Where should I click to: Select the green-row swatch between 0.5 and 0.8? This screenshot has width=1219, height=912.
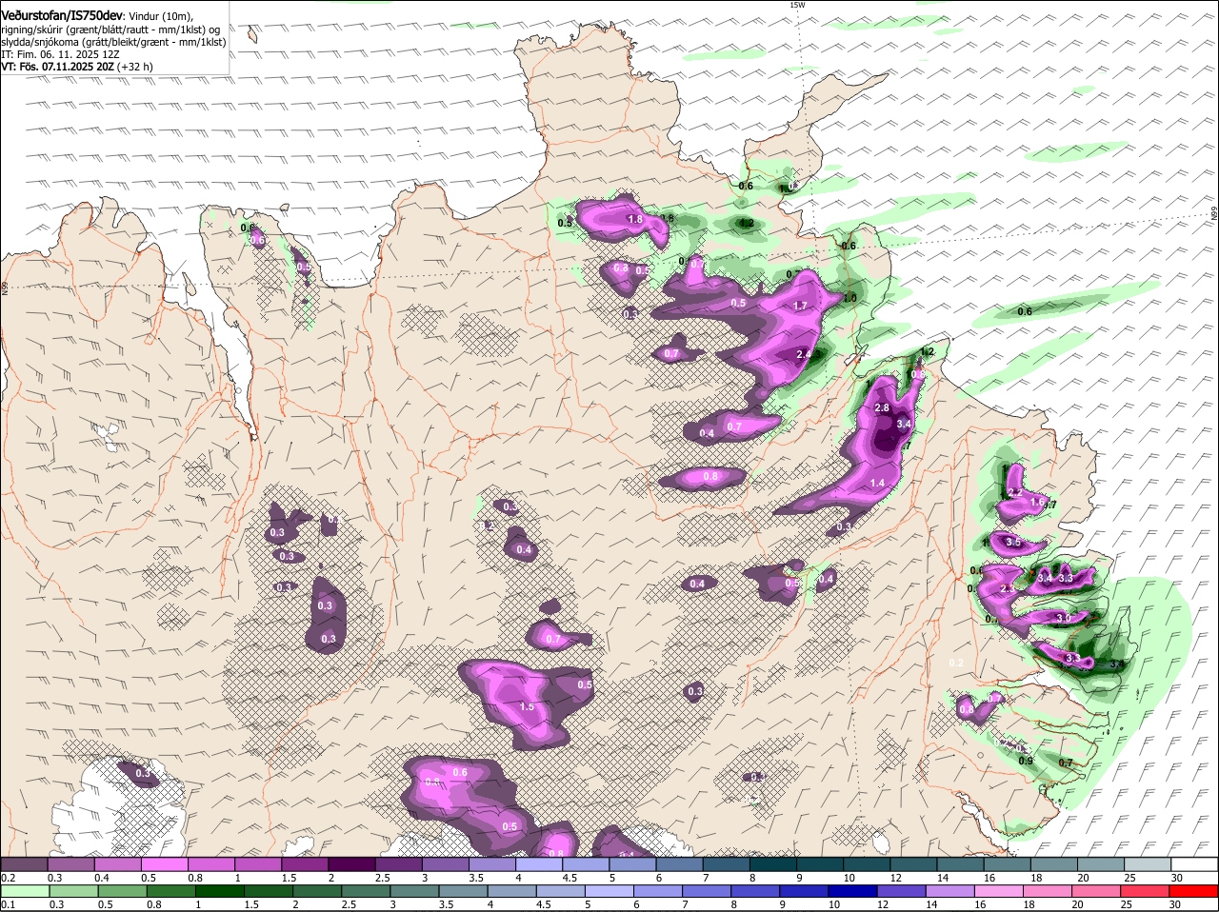(122, 891)
